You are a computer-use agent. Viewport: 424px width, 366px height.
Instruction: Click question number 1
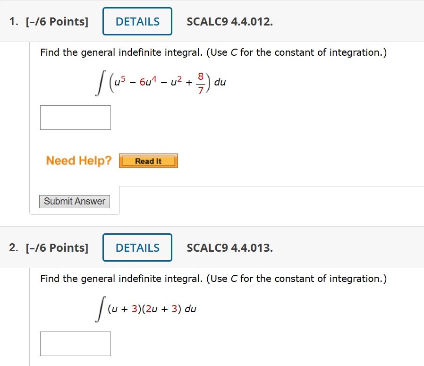[x=12, y=21]
